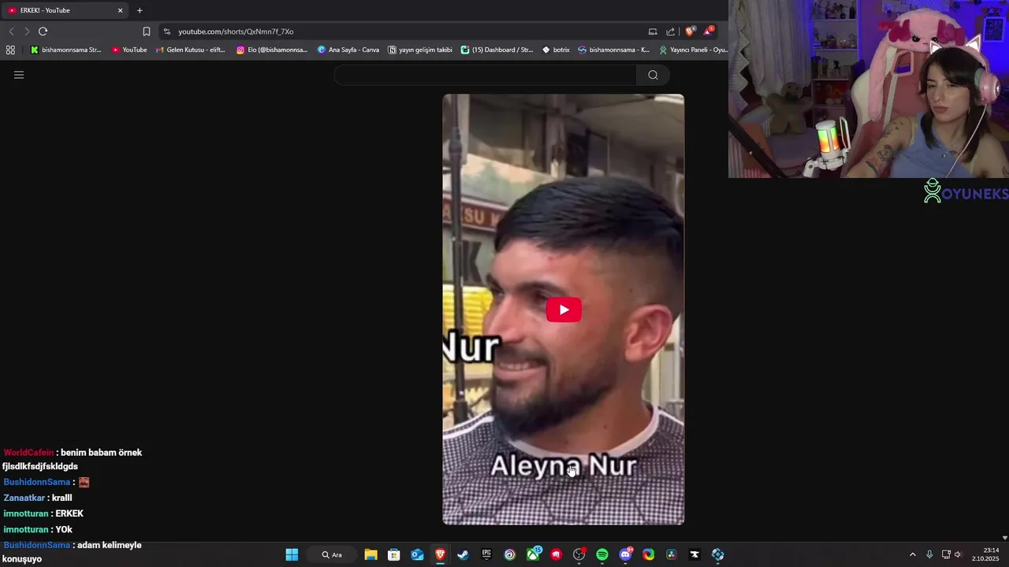Open Steam from the taskbar
The height and width of the screenshot is (567, 1009).
click(x=463, y=554)
